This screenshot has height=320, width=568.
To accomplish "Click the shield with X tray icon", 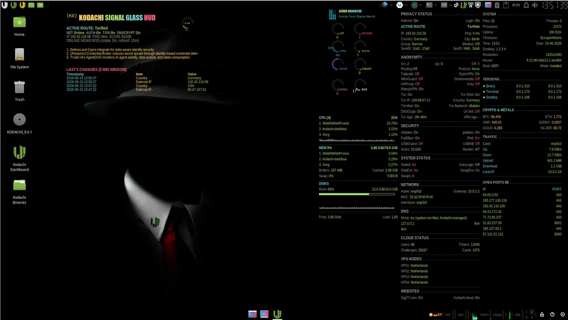I will click(x=478, y=5).
